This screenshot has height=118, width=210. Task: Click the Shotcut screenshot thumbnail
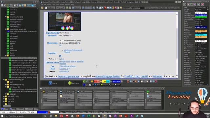(x=65, y=22)
